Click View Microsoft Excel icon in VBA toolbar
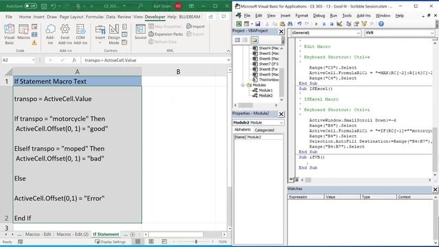Screen dimensions: 439x247 239,24
